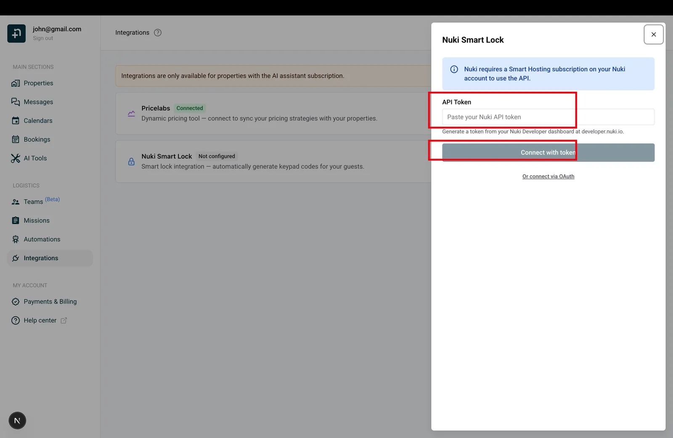Click the Pricelabs chart icon
The image size is (673, 438).
point(131,114)
